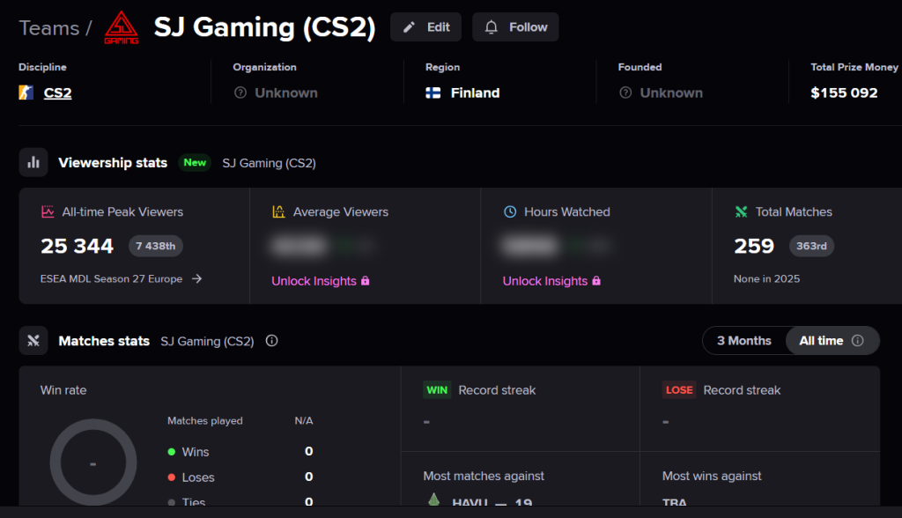Click the Edit button
This screenshot has height=518, width=902.
425,27
